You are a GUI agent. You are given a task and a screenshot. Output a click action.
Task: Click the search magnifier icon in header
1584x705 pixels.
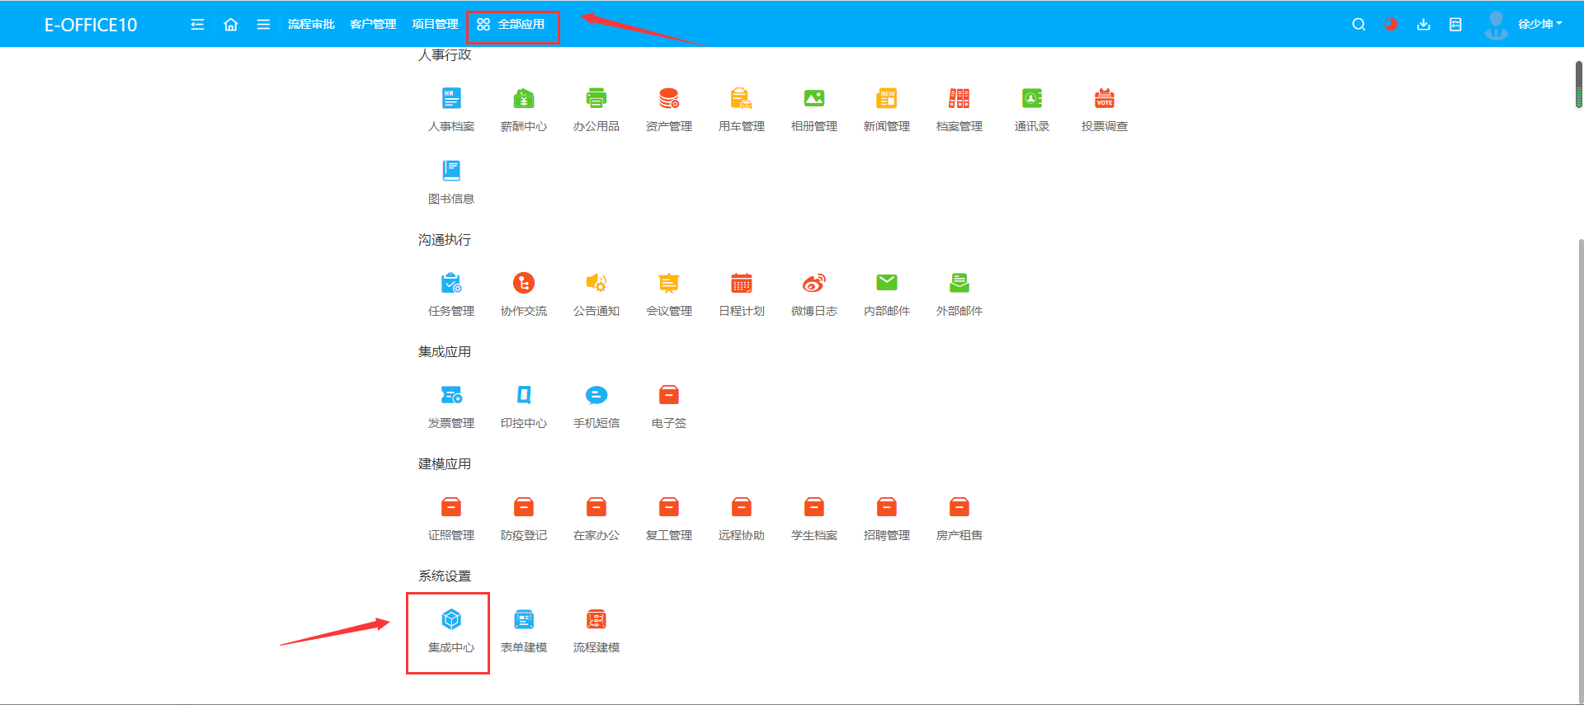[1358, 25]
